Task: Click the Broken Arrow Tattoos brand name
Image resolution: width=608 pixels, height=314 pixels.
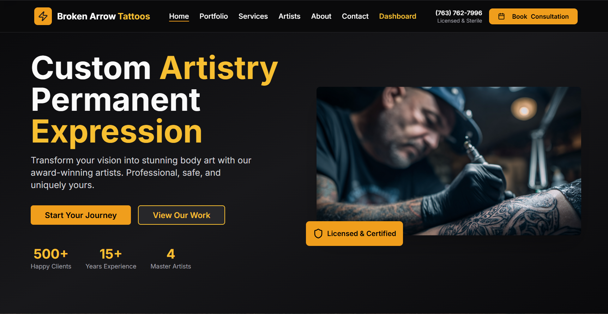Action: (103, 16)
